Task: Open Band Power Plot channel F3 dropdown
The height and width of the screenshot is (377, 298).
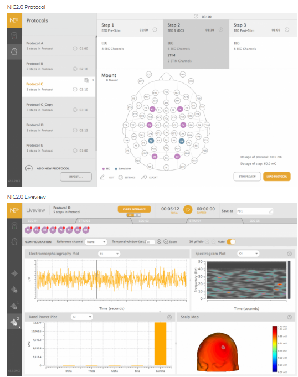Action: click(82, 317)
